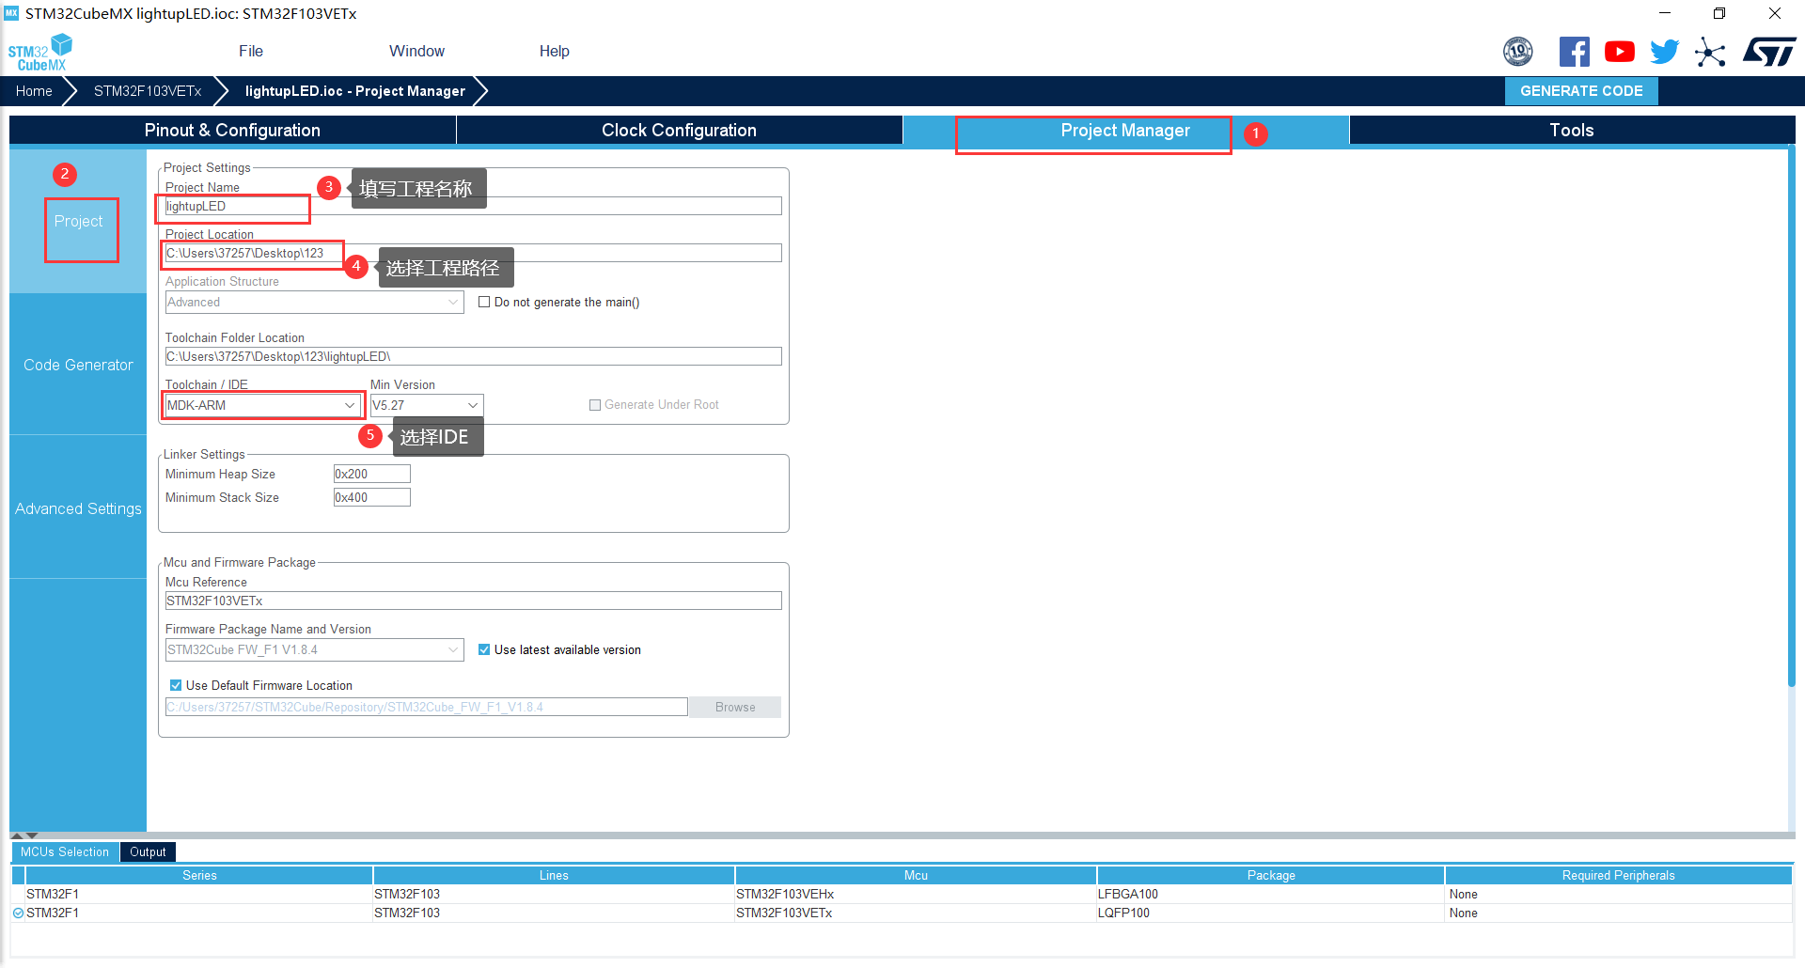
Task: Click the Lines column header
Action: pos(554,876)
